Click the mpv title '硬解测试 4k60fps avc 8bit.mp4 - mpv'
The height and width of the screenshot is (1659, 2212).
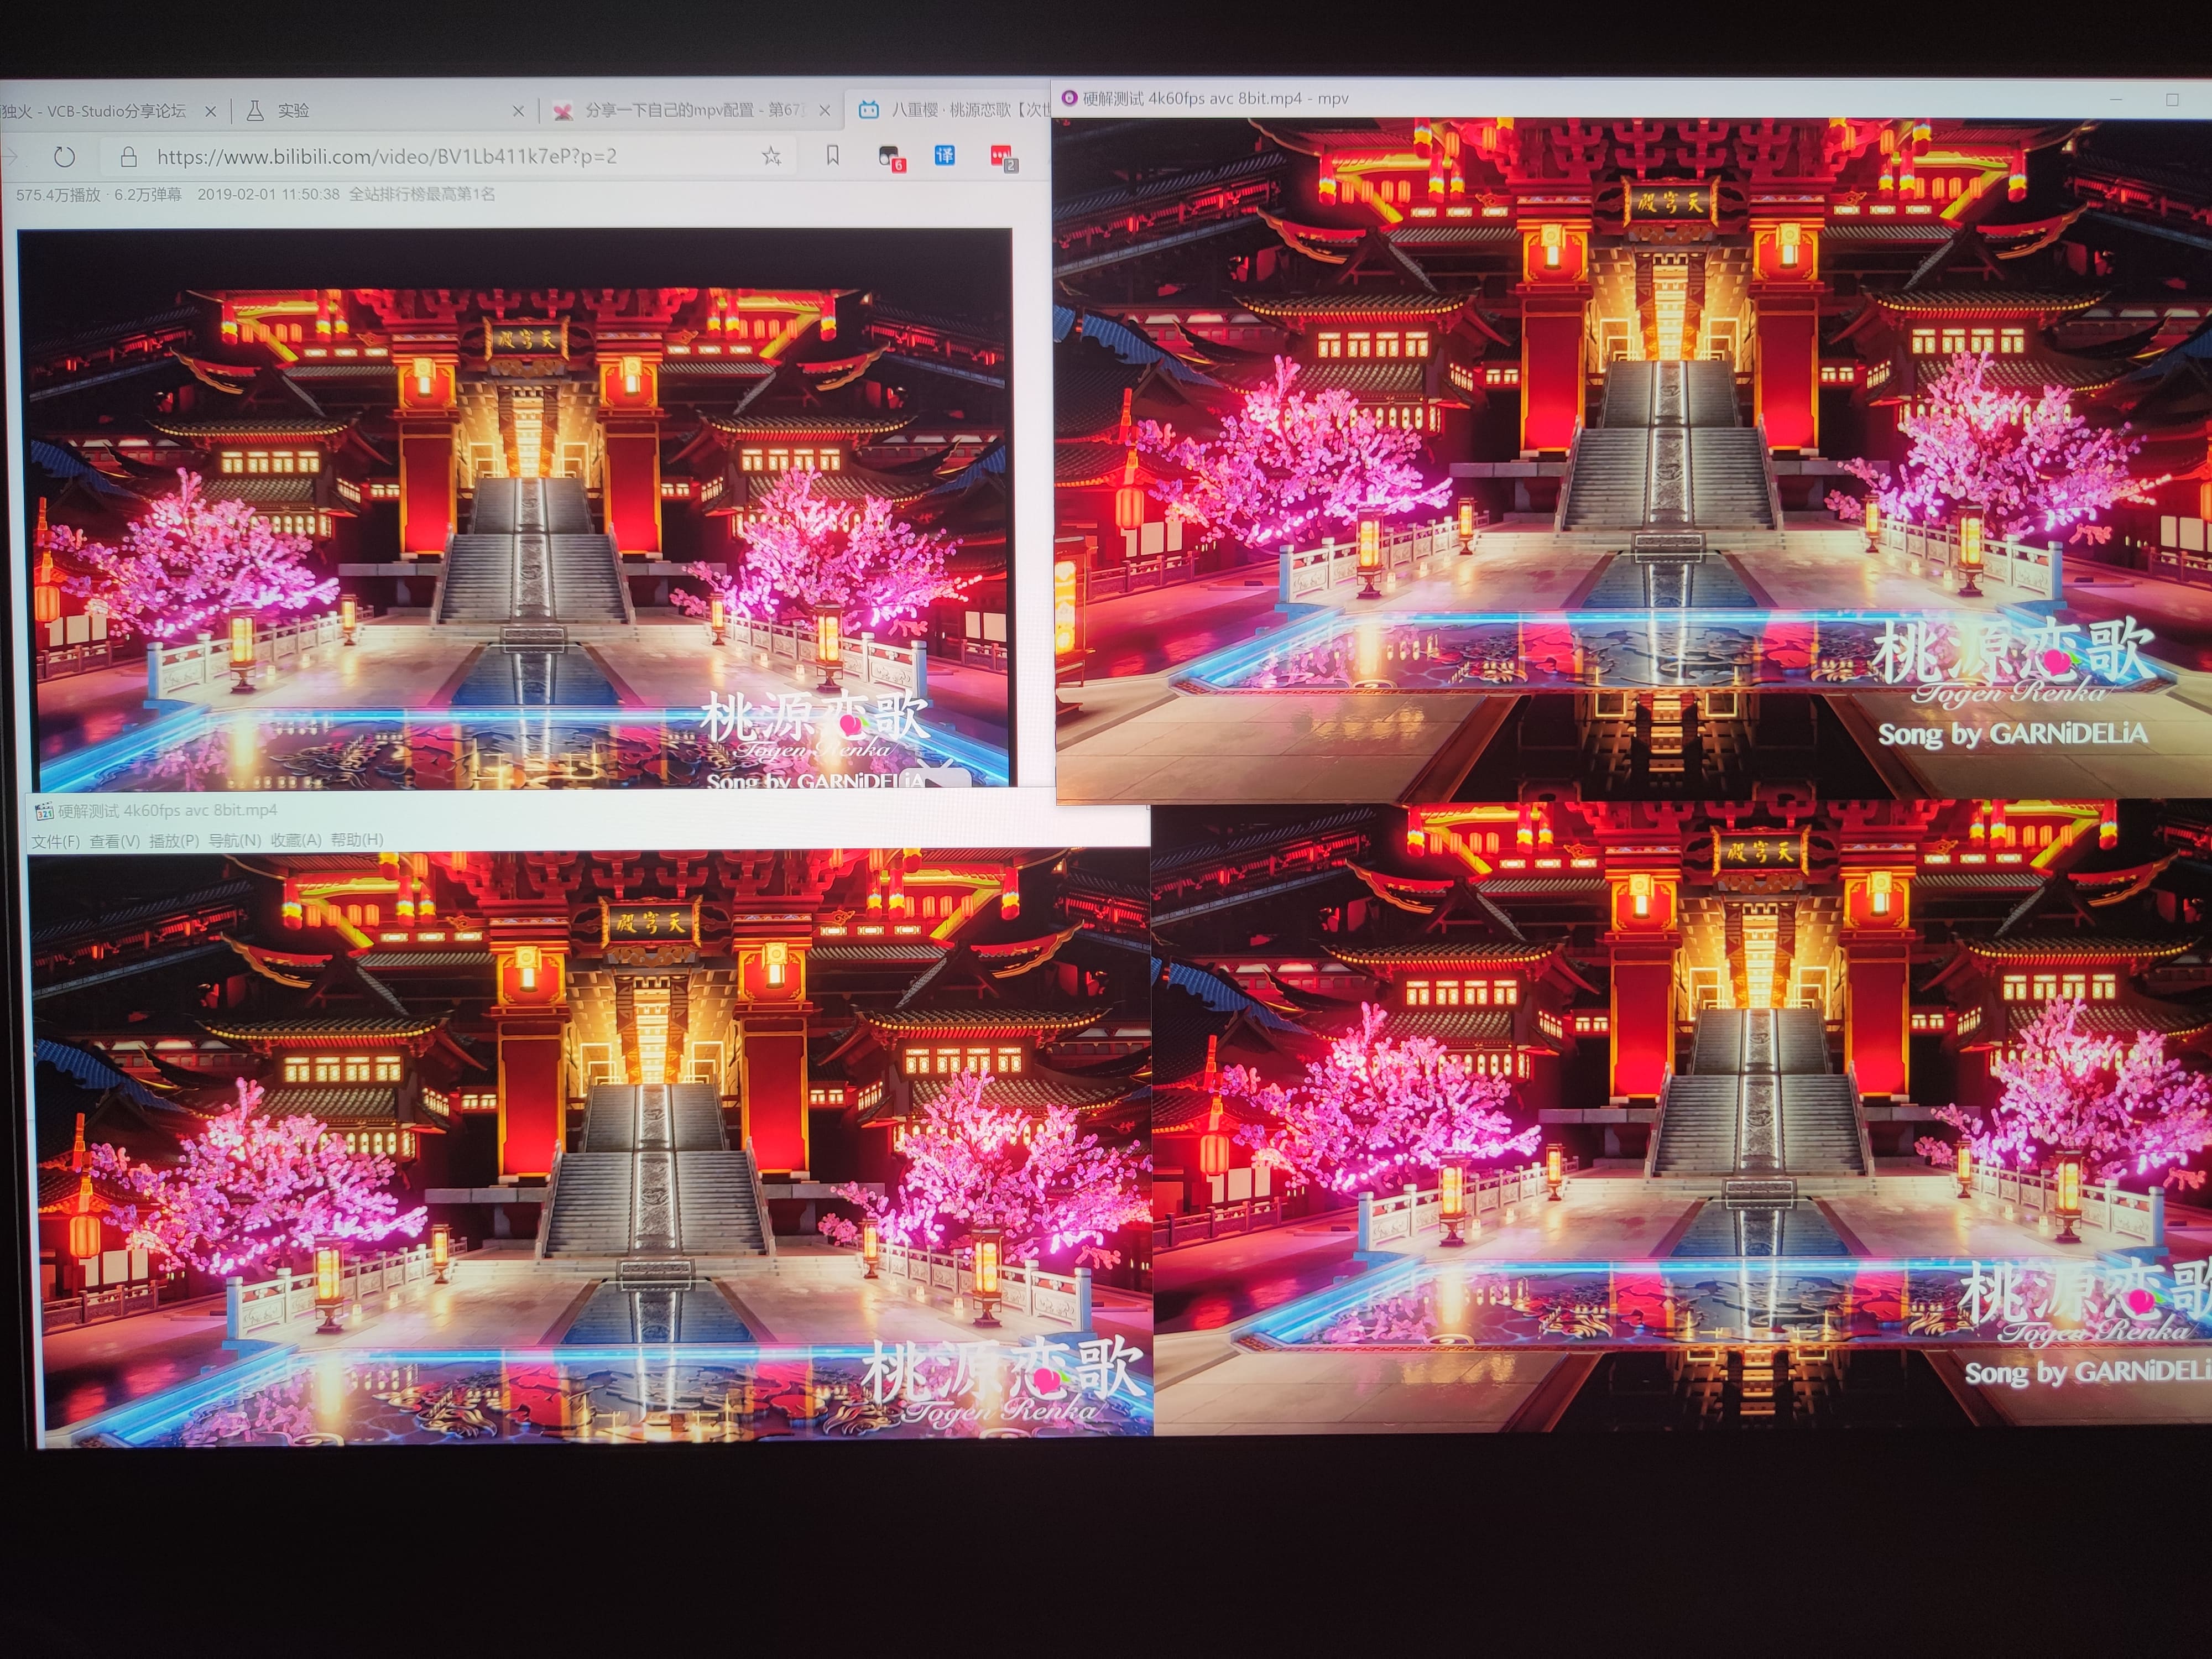pos(1216,99)
